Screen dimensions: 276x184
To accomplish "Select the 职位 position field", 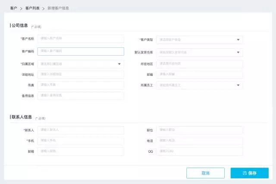I will pyautogui.click(x=199, y=130).
